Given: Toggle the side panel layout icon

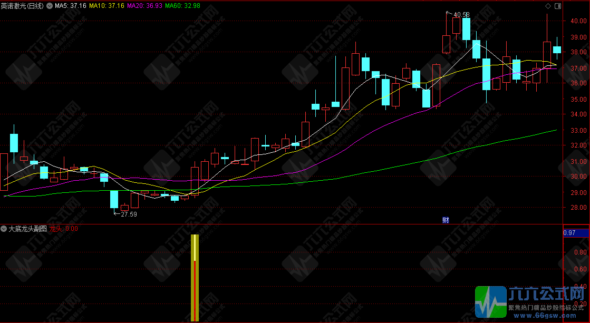Looking at the screenshot, I should coord(558,6).
